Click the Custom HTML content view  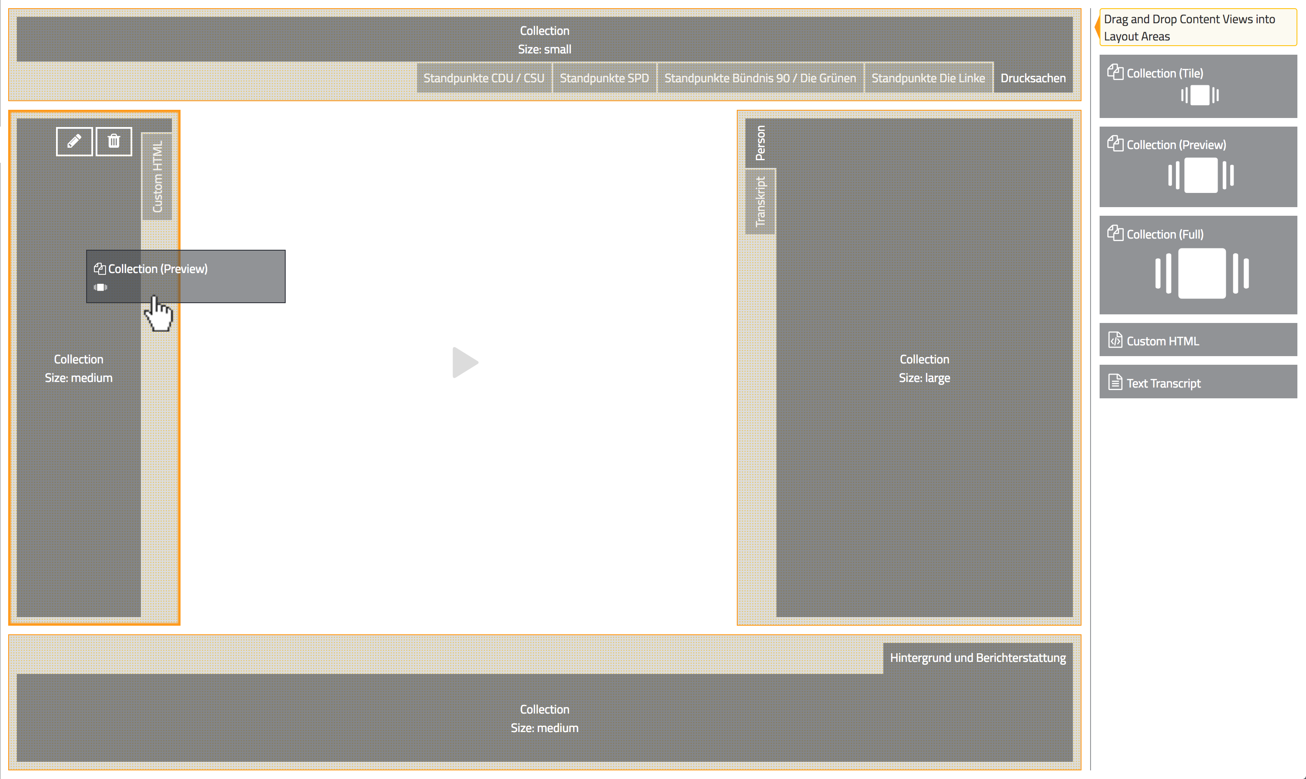(1198, 340)
